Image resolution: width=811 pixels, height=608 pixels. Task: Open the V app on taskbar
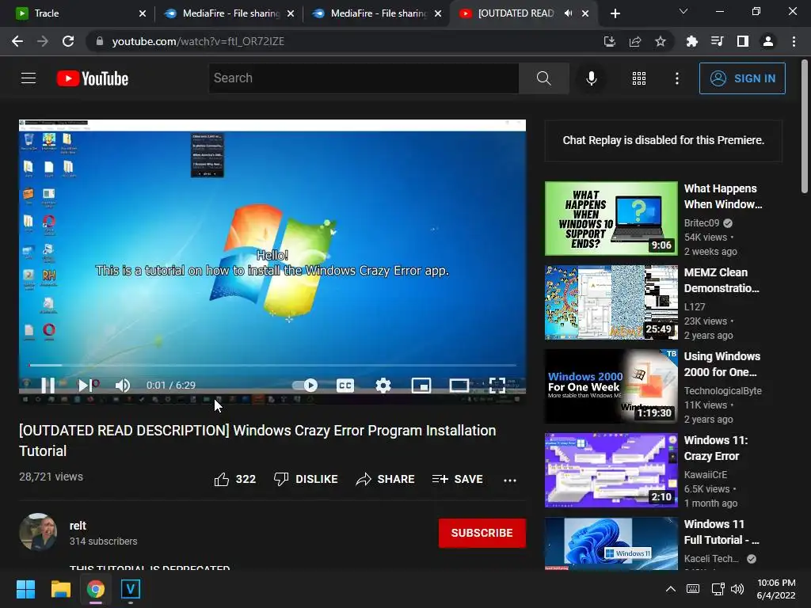[x=131, y=589]
